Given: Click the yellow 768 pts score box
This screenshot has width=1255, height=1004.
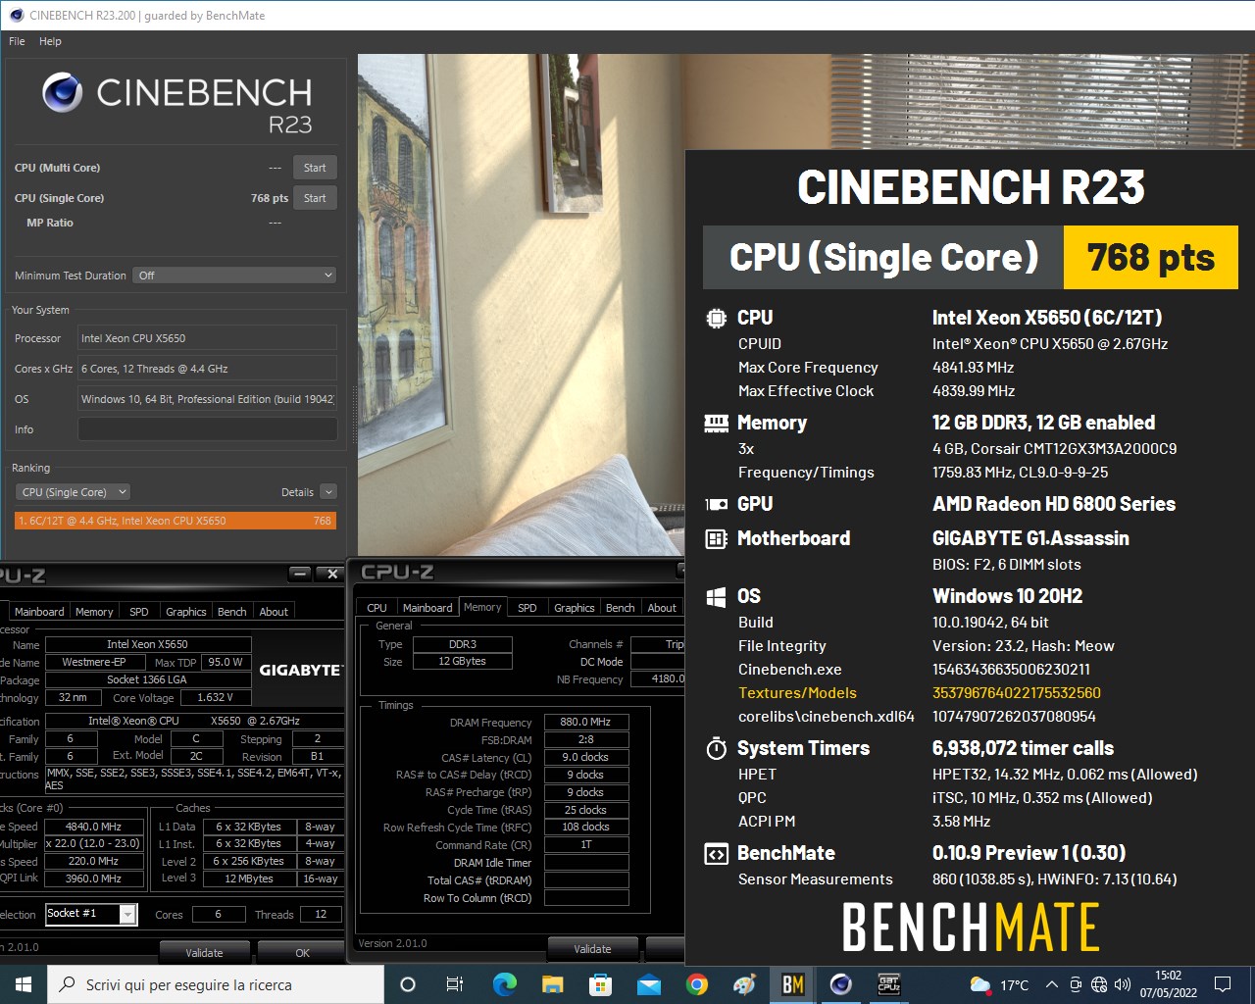Looking at the screenshot, I should coord(1151,257).
